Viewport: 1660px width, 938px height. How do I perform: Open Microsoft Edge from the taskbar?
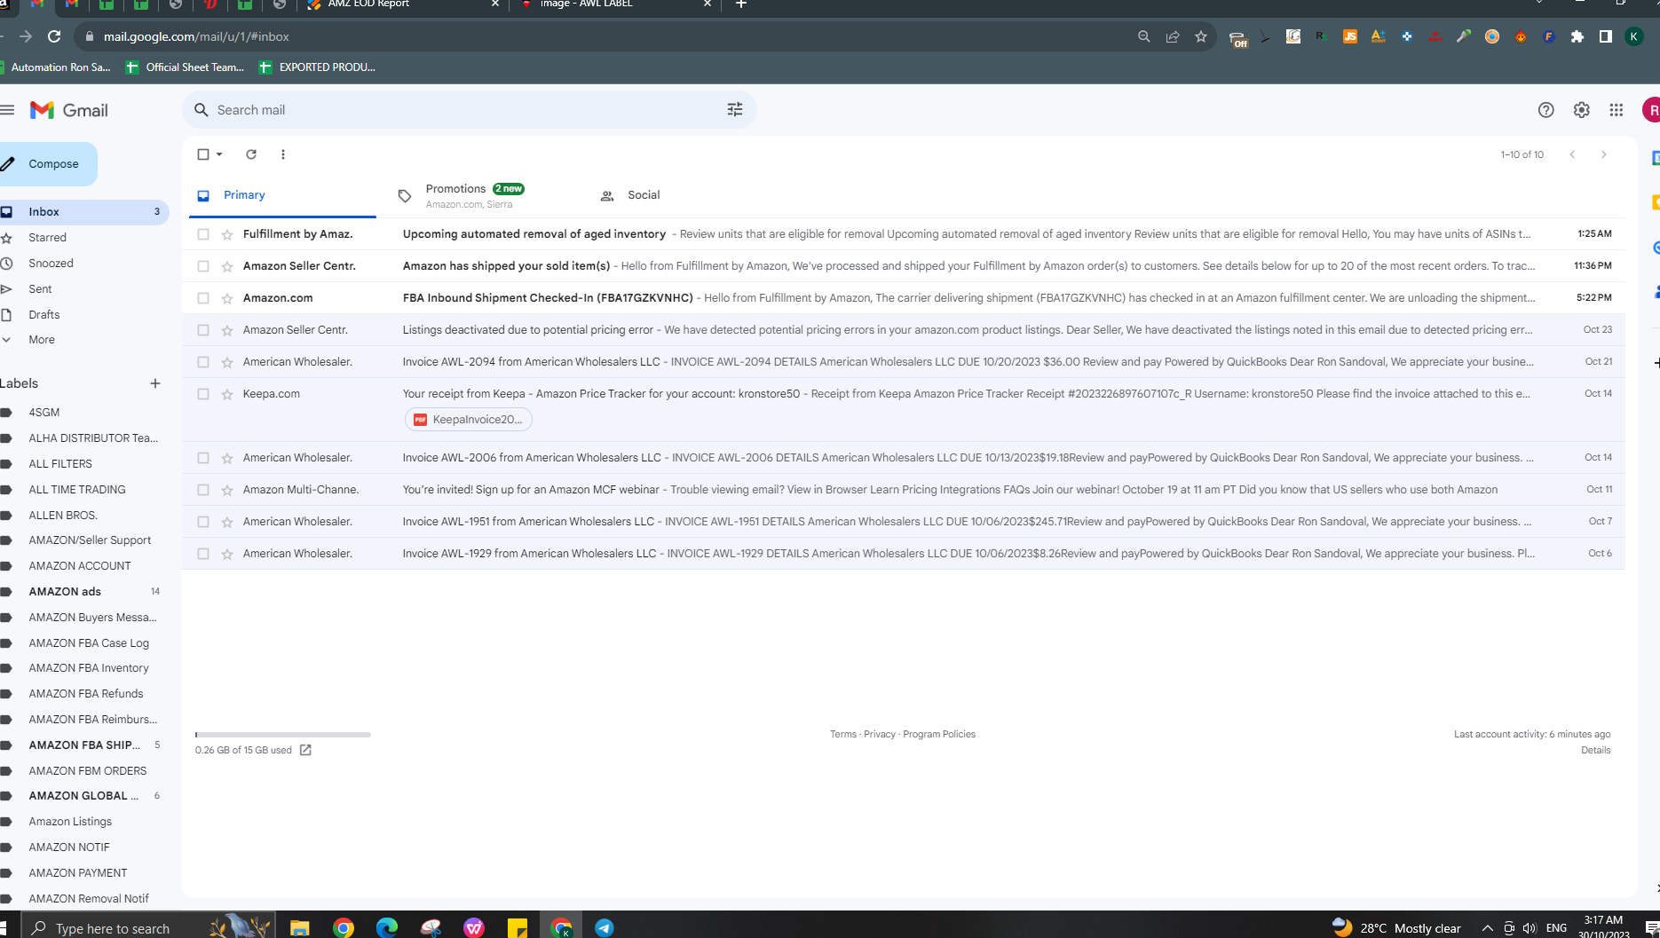[x=387, y=927]
